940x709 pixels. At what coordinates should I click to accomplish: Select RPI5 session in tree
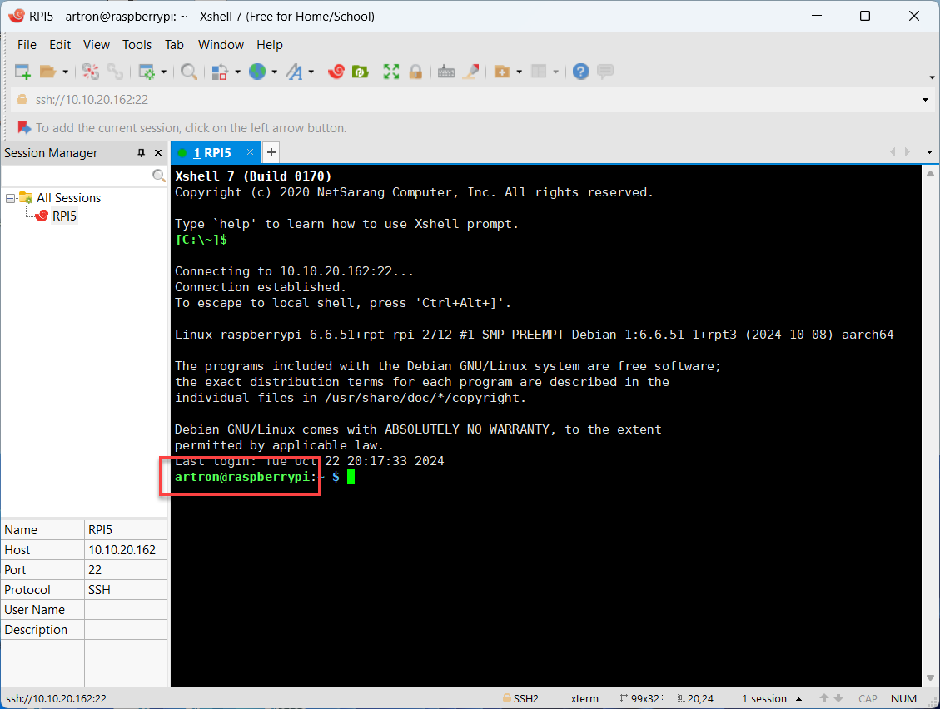(x=64, y=216)
